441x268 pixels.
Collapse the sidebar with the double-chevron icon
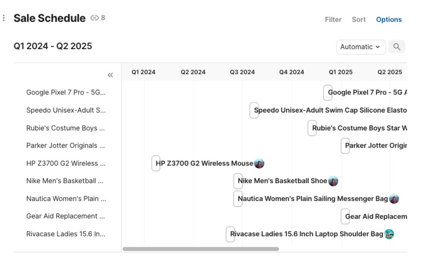pyautogui.click(x=111, y=75)
